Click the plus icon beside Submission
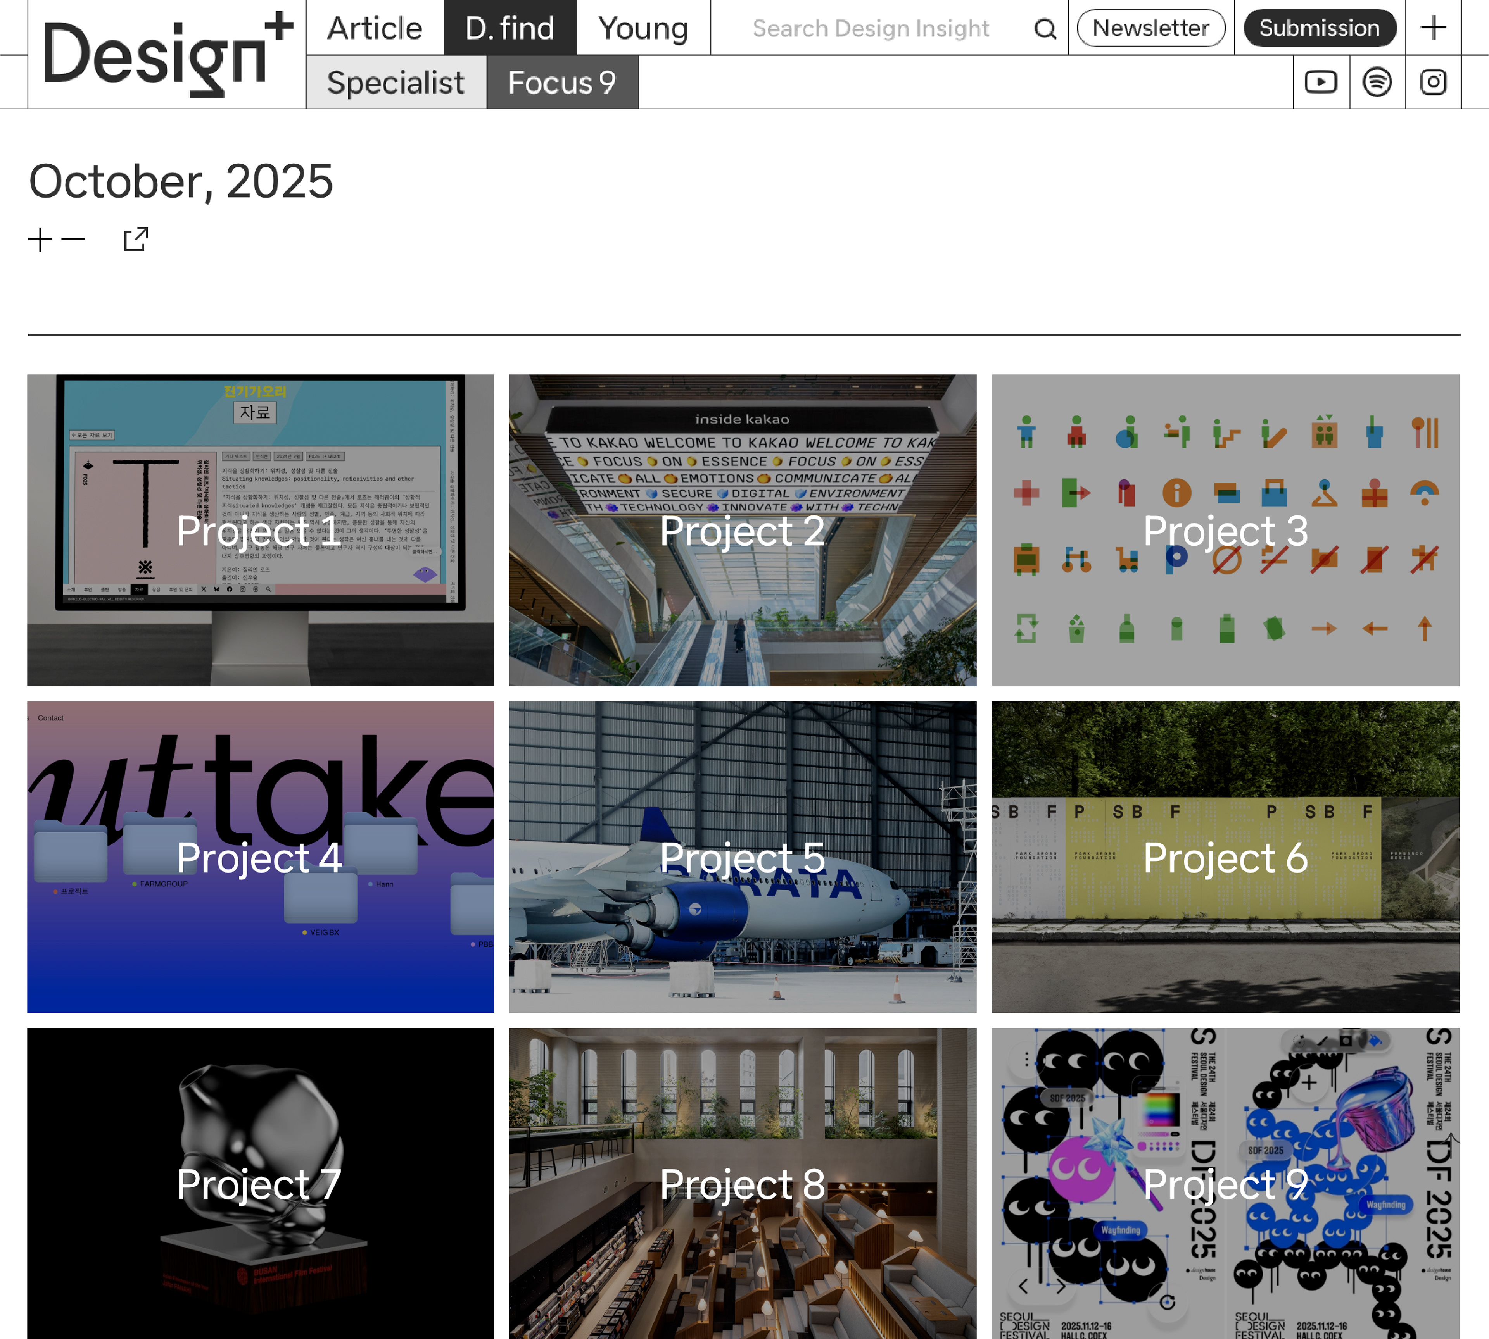Image resolution: width=1489 pixels, height=1339 pixels. (x=1432, y=28)
